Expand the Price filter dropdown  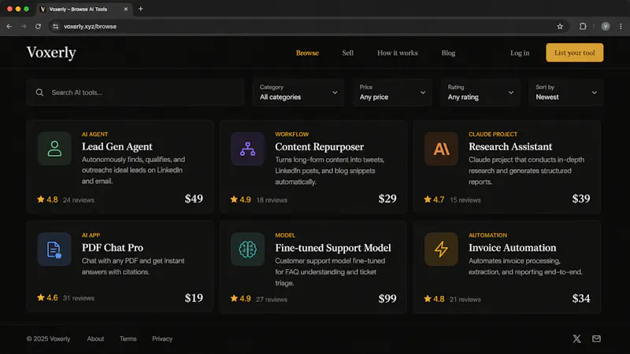coord(392,92)
